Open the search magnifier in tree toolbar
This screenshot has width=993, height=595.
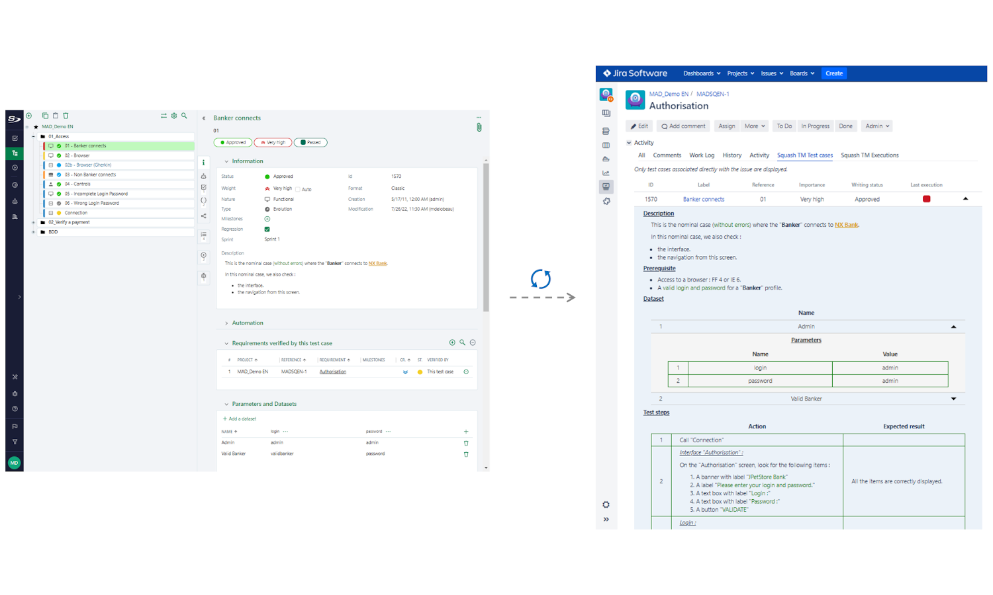tap(184, 116)
